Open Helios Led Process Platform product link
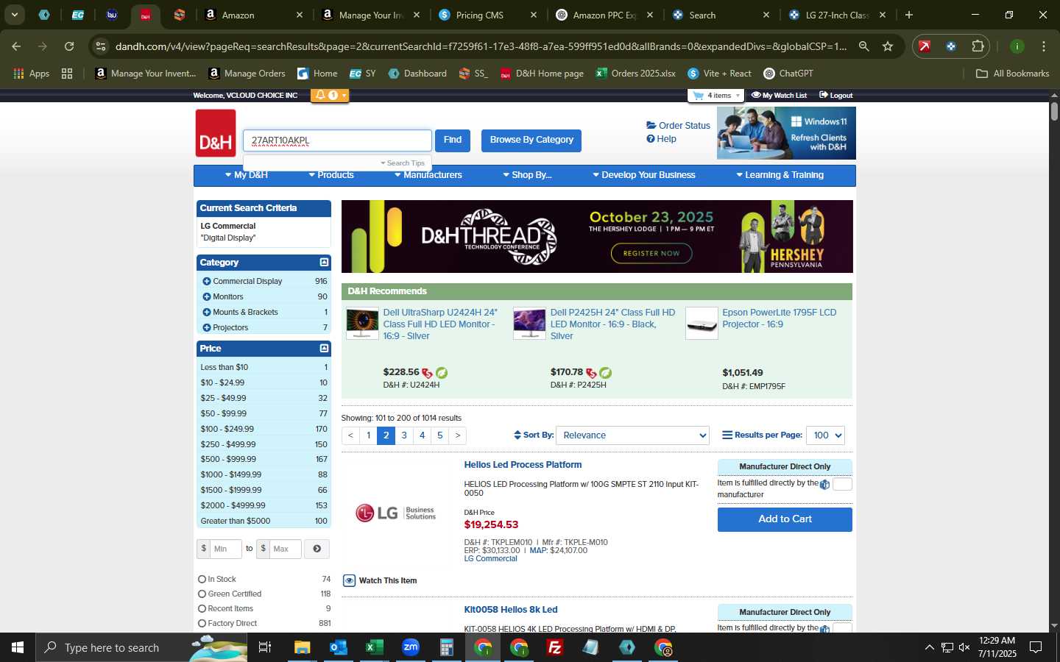This screenshot has width=1060, height=662. 523,465
